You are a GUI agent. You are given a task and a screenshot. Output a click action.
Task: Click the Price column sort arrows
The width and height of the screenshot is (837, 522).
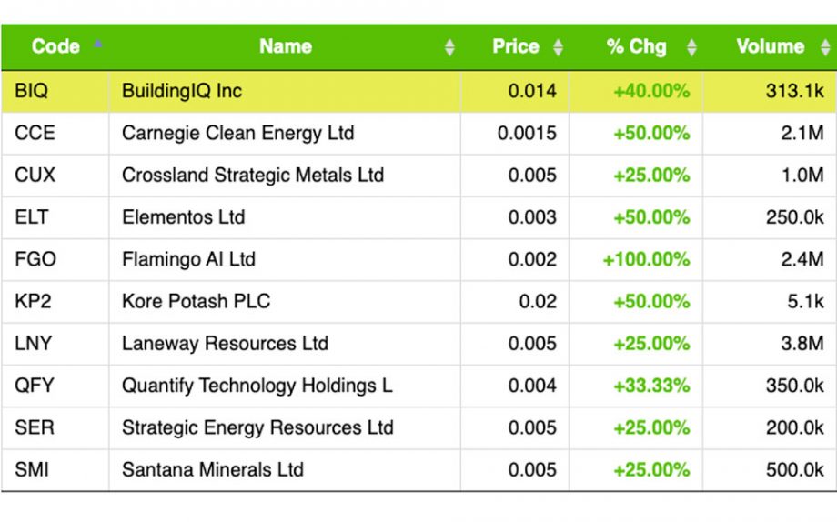(558, 47)
